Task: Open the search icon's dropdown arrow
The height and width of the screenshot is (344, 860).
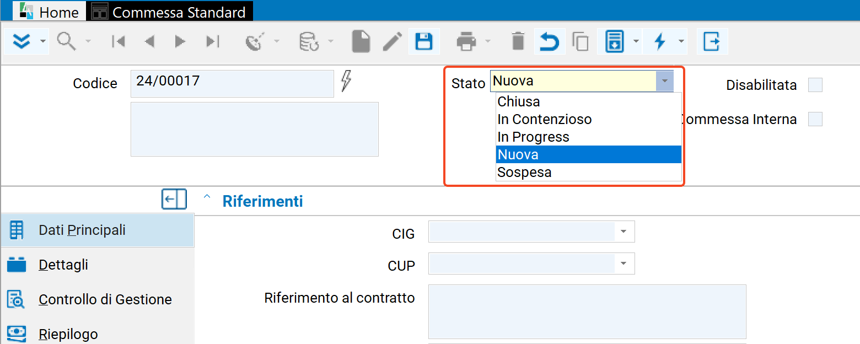Action: click(88, 41)
